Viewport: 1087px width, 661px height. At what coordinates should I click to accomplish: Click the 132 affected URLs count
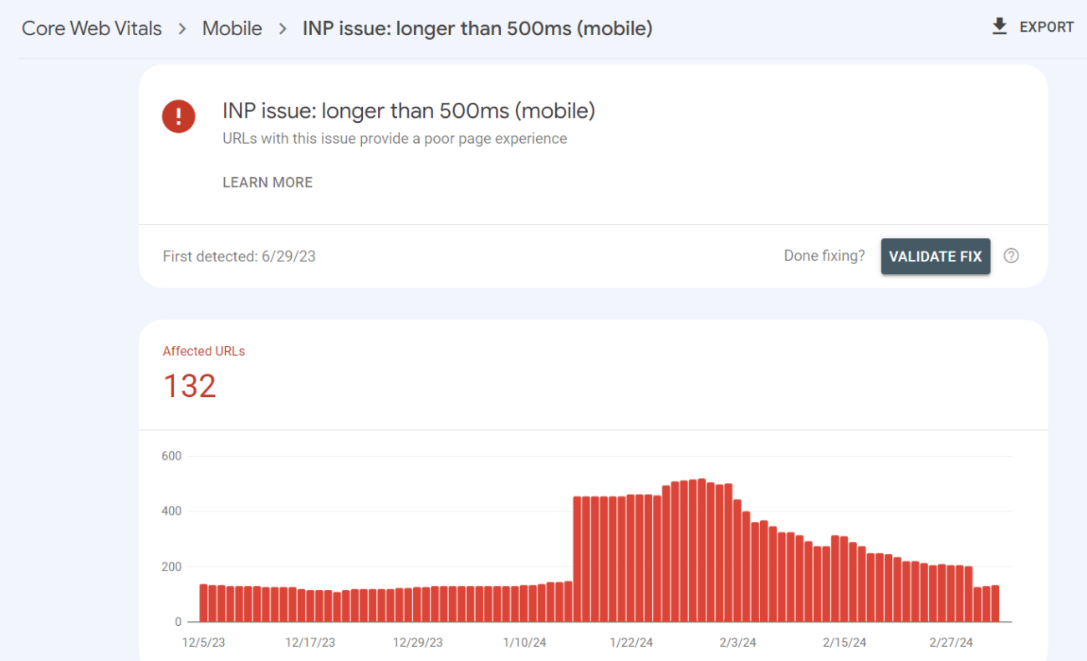pyautogui.click(x=190, y=386)
